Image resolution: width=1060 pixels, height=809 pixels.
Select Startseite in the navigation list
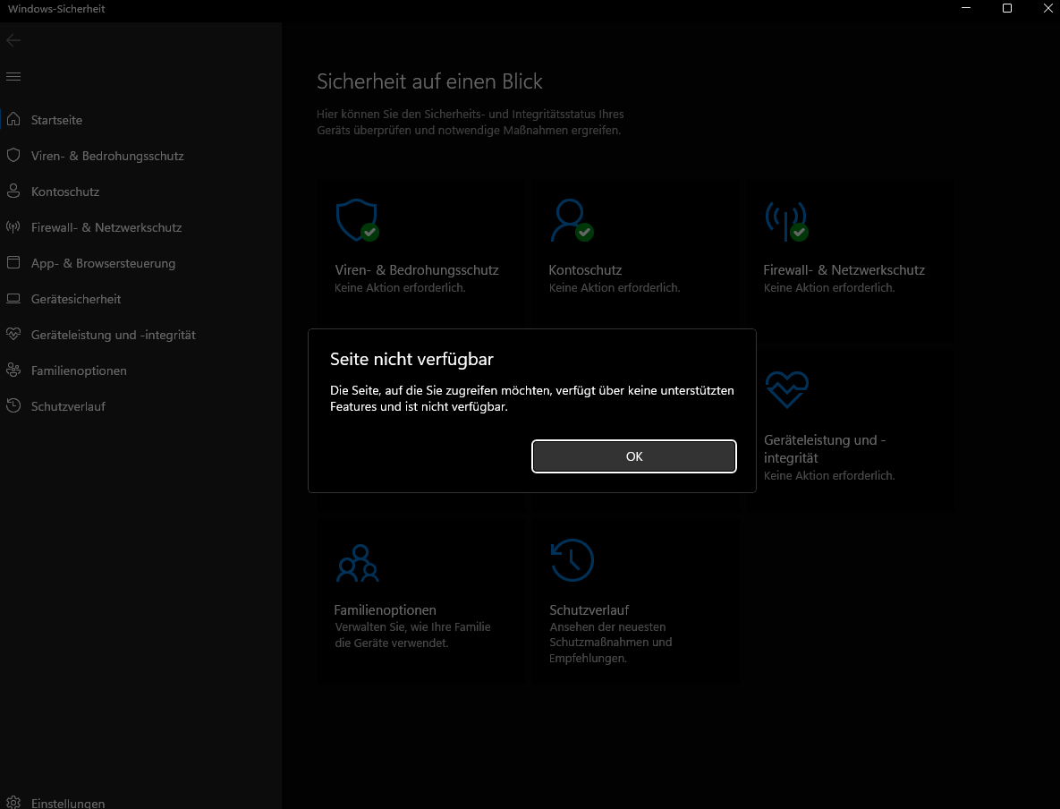click(140, 120)
